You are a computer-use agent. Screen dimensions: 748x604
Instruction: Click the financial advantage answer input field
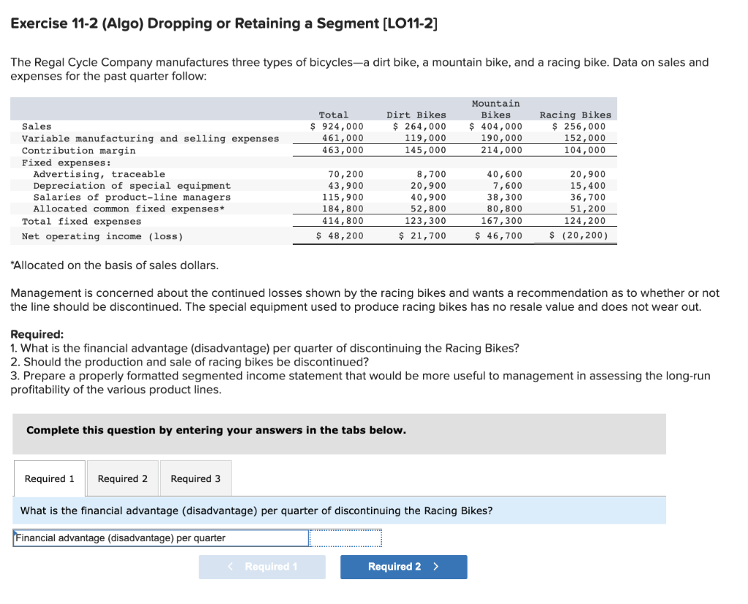(x=345, y=538)
